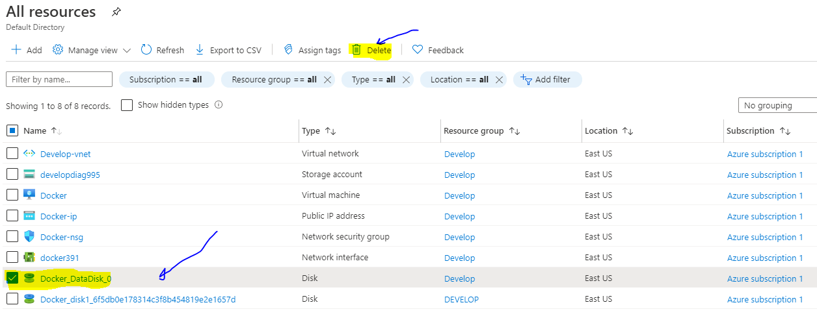Open the developdiag995 resource link
Screen dimensions: 817x331
pos(70,175)
